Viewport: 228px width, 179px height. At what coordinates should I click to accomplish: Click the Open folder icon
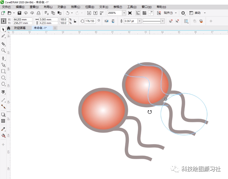pos(9,13)
